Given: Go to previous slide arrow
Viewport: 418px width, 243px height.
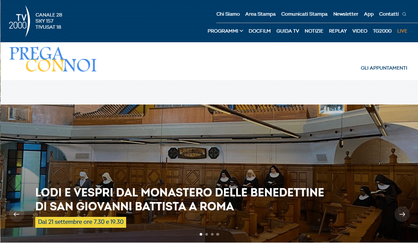Looking at the screenshot, I should pos(17,214).
